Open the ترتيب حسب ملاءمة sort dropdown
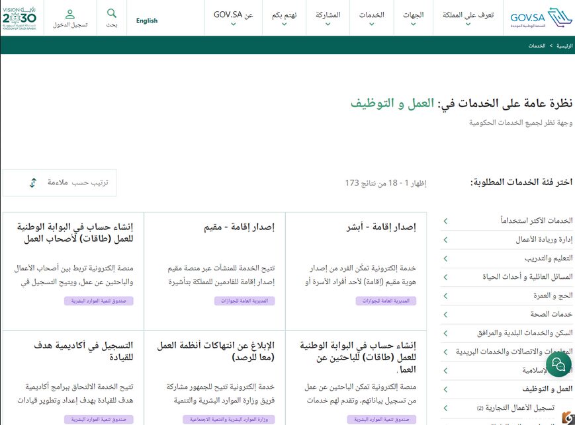575x425 pixels. pos(60,183)
